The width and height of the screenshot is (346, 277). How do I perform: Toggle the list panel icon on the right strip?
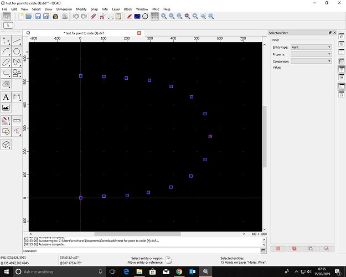click(342, 61)
